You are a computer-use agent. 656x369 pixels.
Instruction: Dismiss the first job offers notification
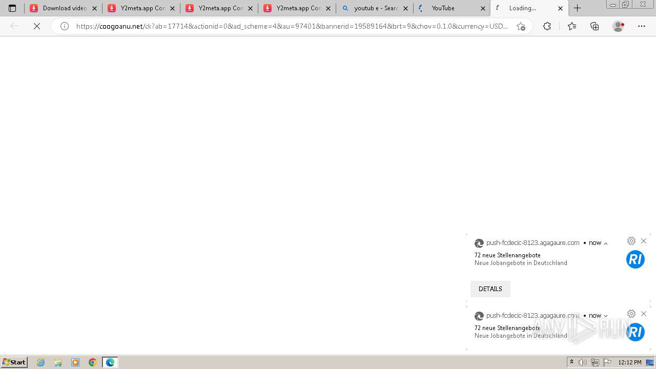[x=644, y=241]
